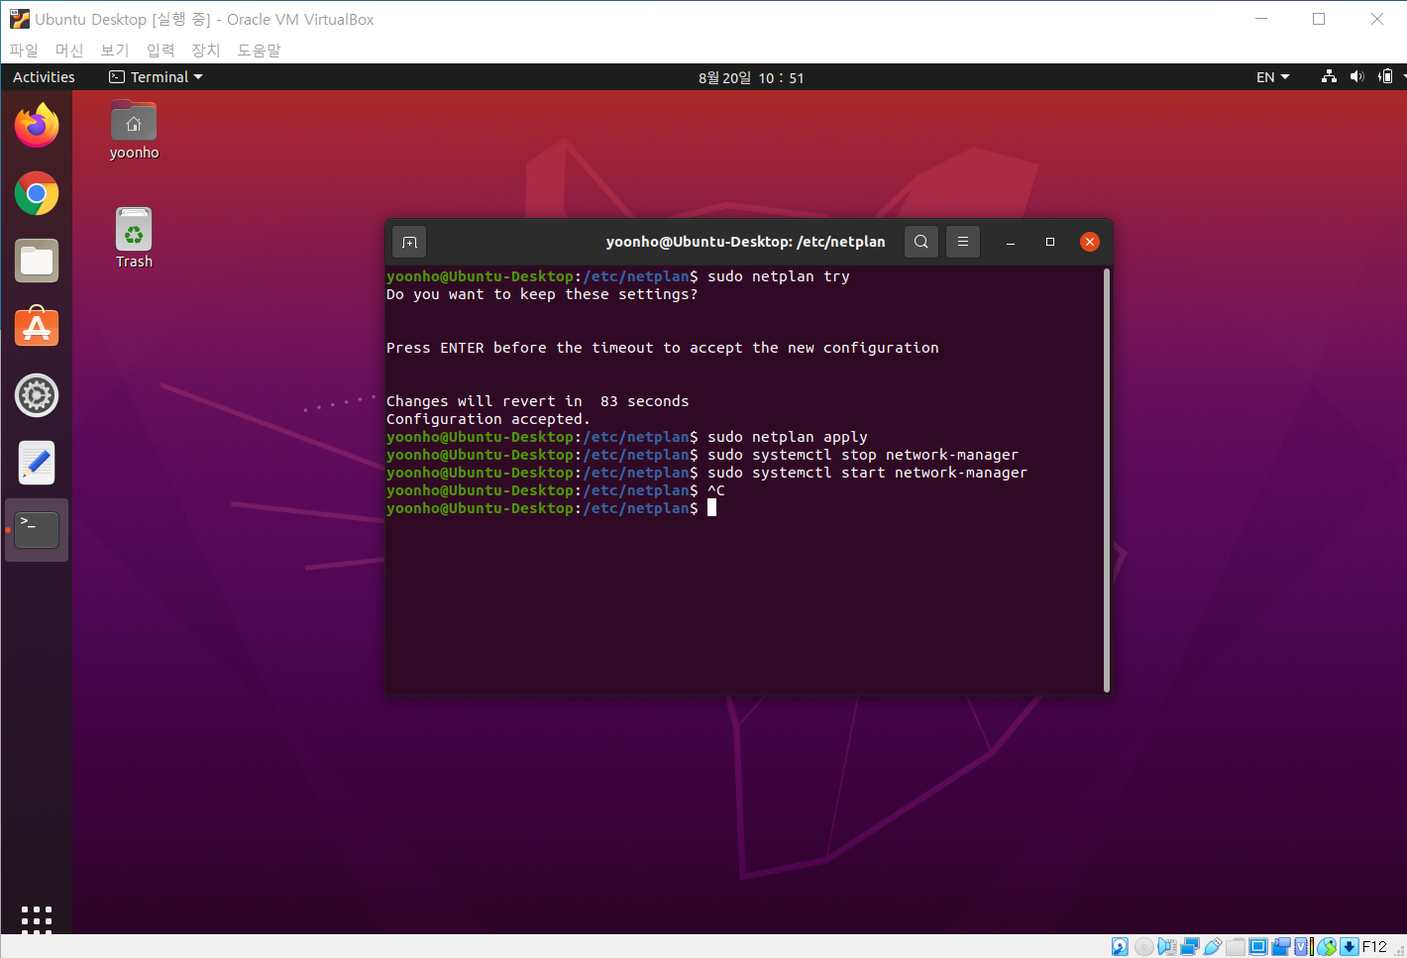
Task: Open the clock showing 10:51
Action: coord(751,77)
